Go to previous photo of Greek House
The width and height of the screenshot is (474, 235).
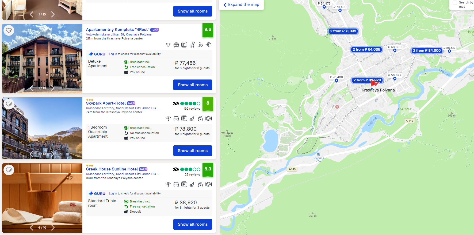(x=32, y=228)
